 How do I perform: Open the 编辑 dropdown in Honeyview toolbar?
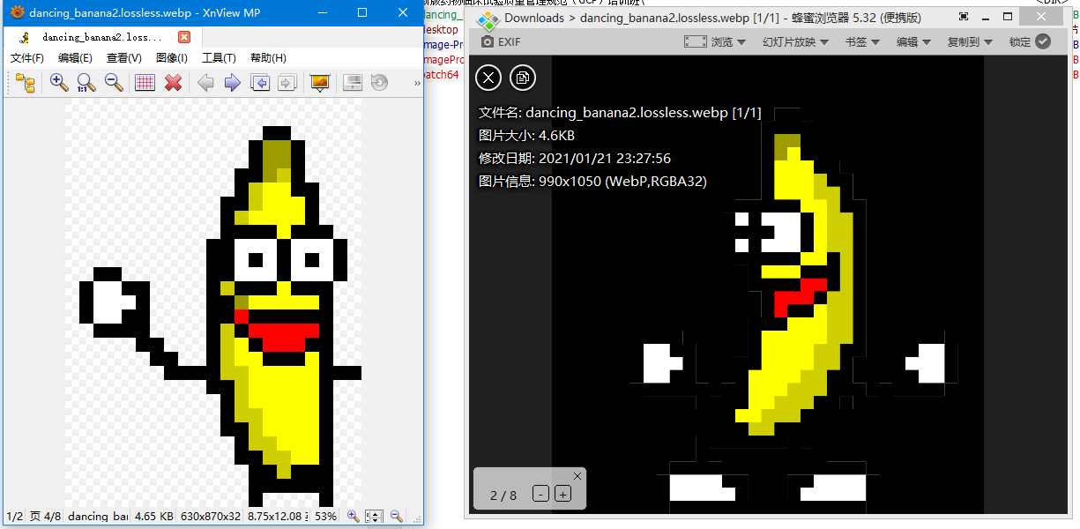[913, 41]
